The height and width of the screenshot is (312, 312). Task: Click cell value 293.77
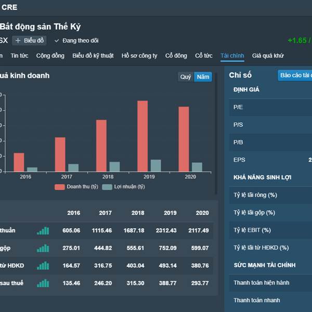click(x=200, y=283)
